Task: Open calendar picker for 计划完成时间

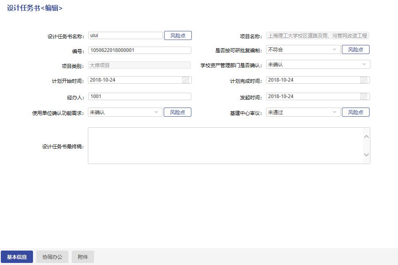Action: tap(364, 80)
